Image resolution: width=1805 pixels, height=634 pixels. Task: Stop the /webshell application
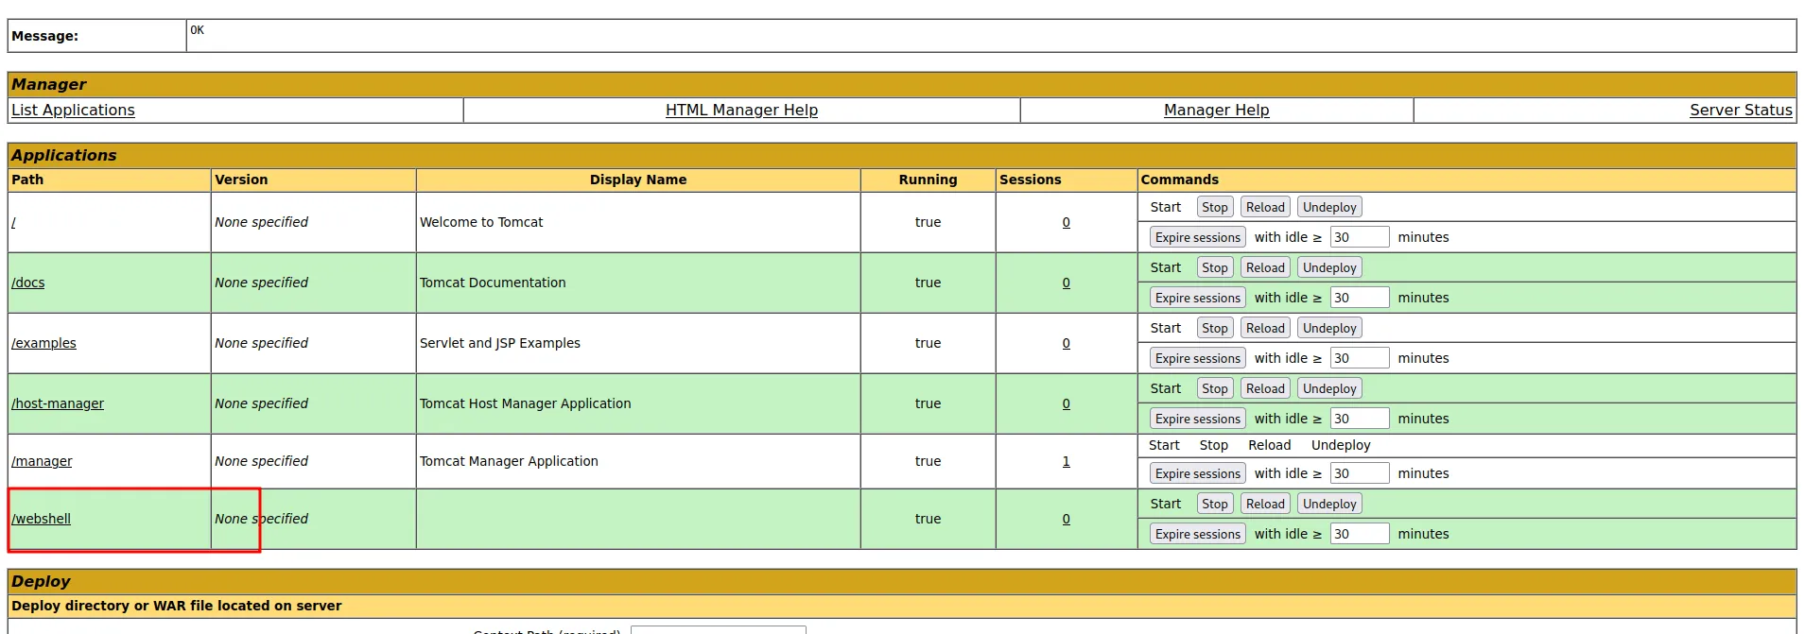(x=1214, y=505)
